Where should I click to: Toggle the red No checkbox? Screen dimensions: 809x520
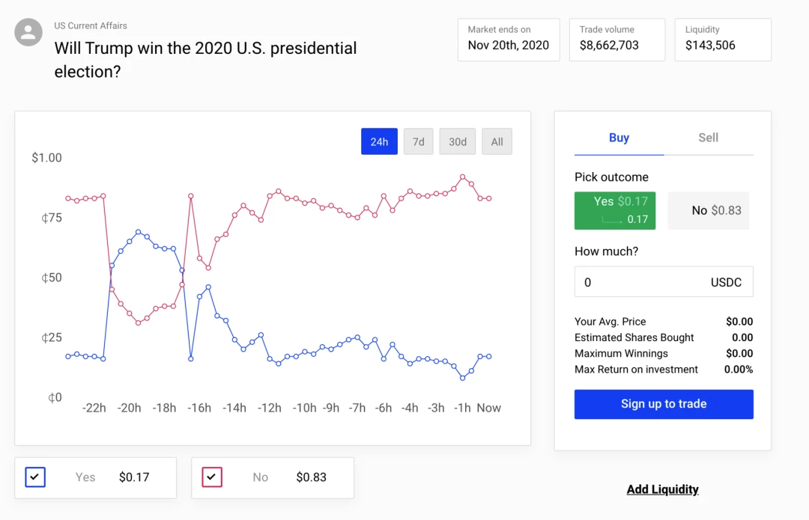click(212, 477)
